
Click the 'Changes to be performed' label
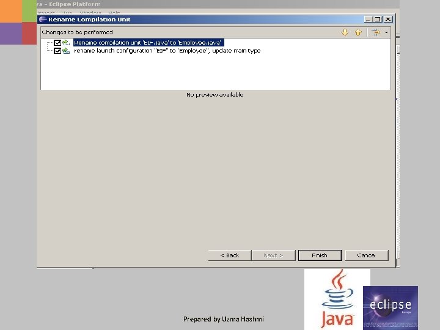pos(77,32)
